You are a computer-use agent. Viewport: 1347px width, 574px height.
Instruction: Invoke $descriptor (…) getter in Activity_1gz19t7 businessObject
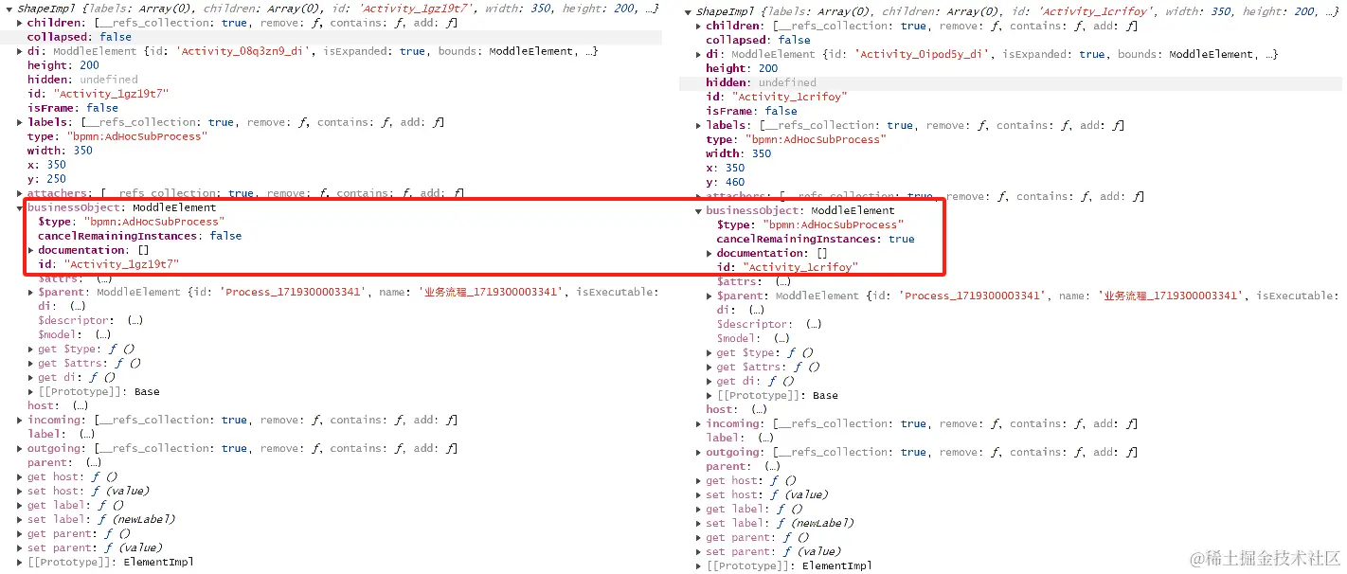click(x=135, y=321)
